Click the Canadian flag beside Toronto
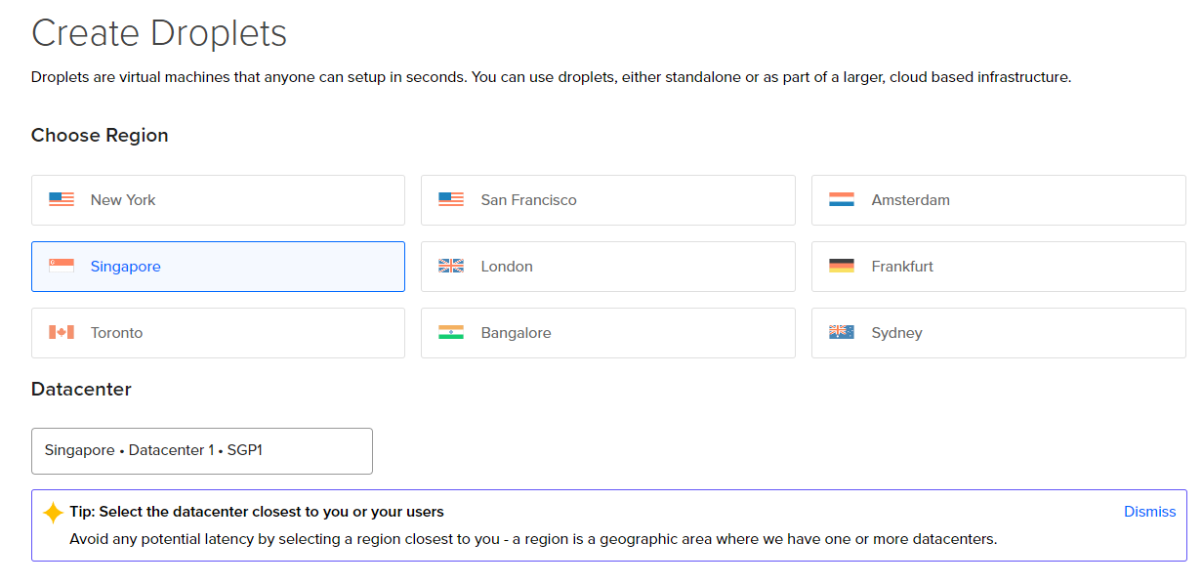Viewport: 1202px width, 584px height. [x=62, y=332]
